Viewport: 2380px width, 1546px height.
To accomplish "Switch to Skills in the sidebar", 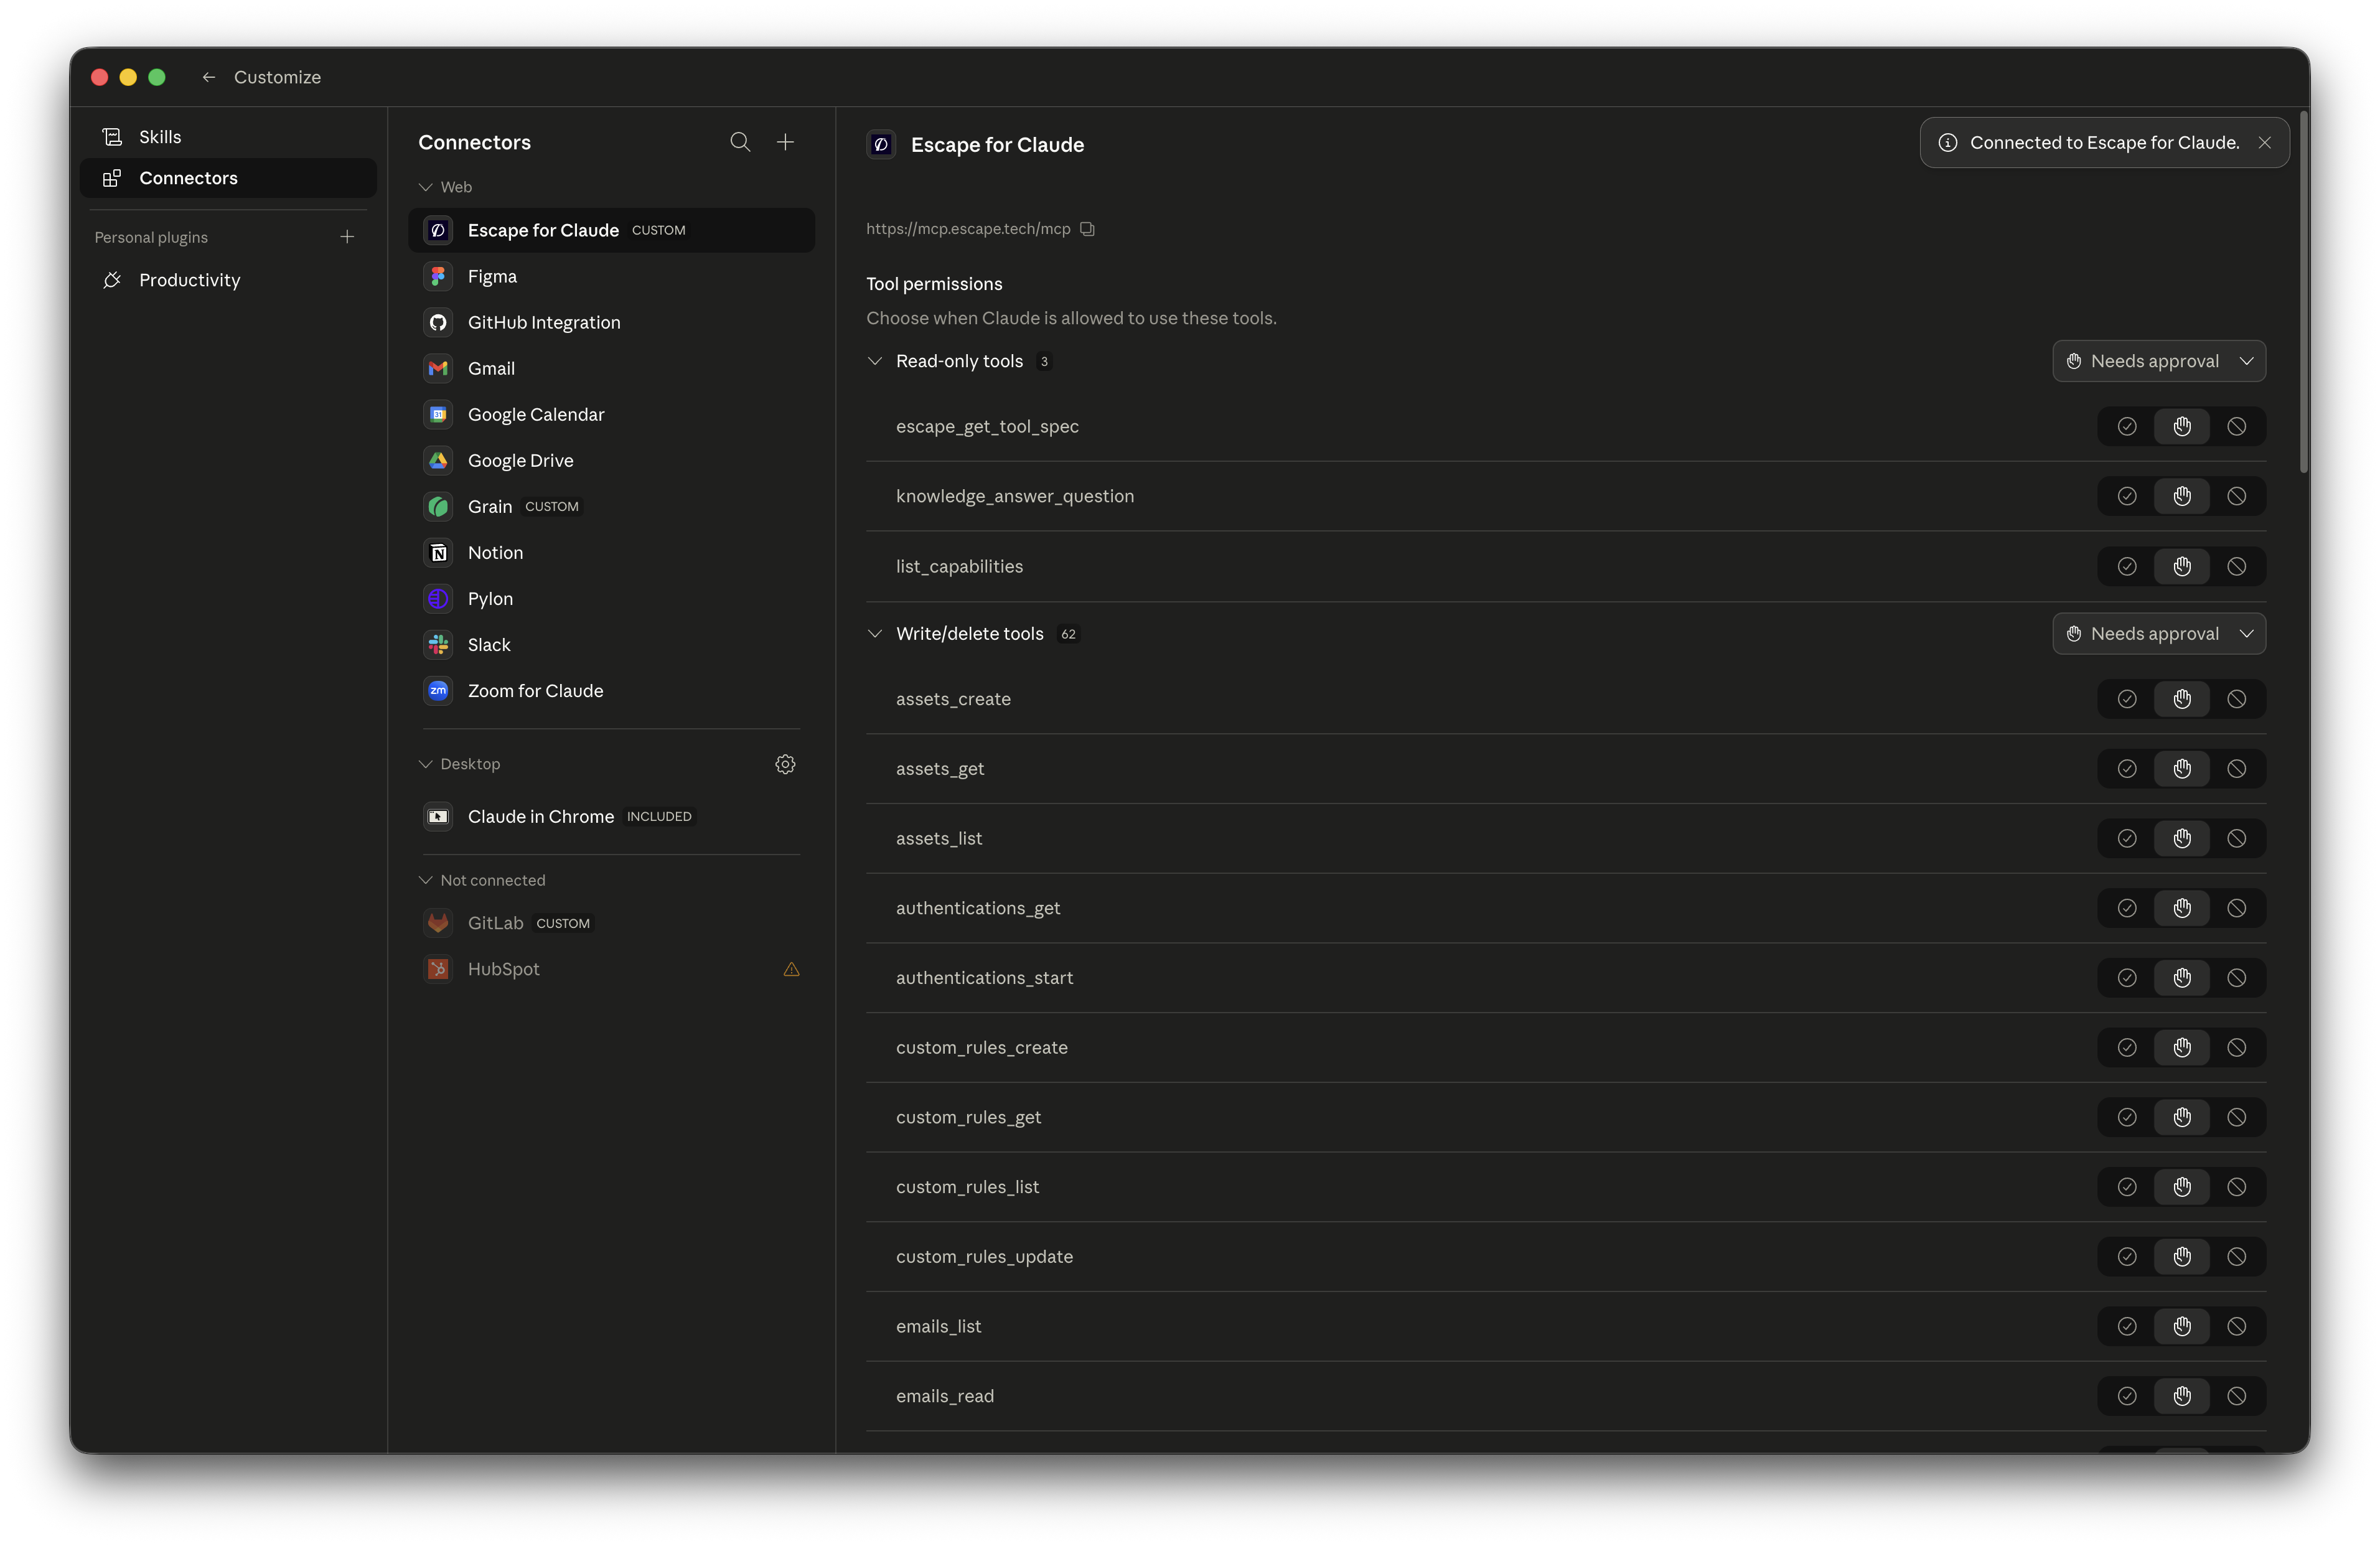I will coord(160,136).
